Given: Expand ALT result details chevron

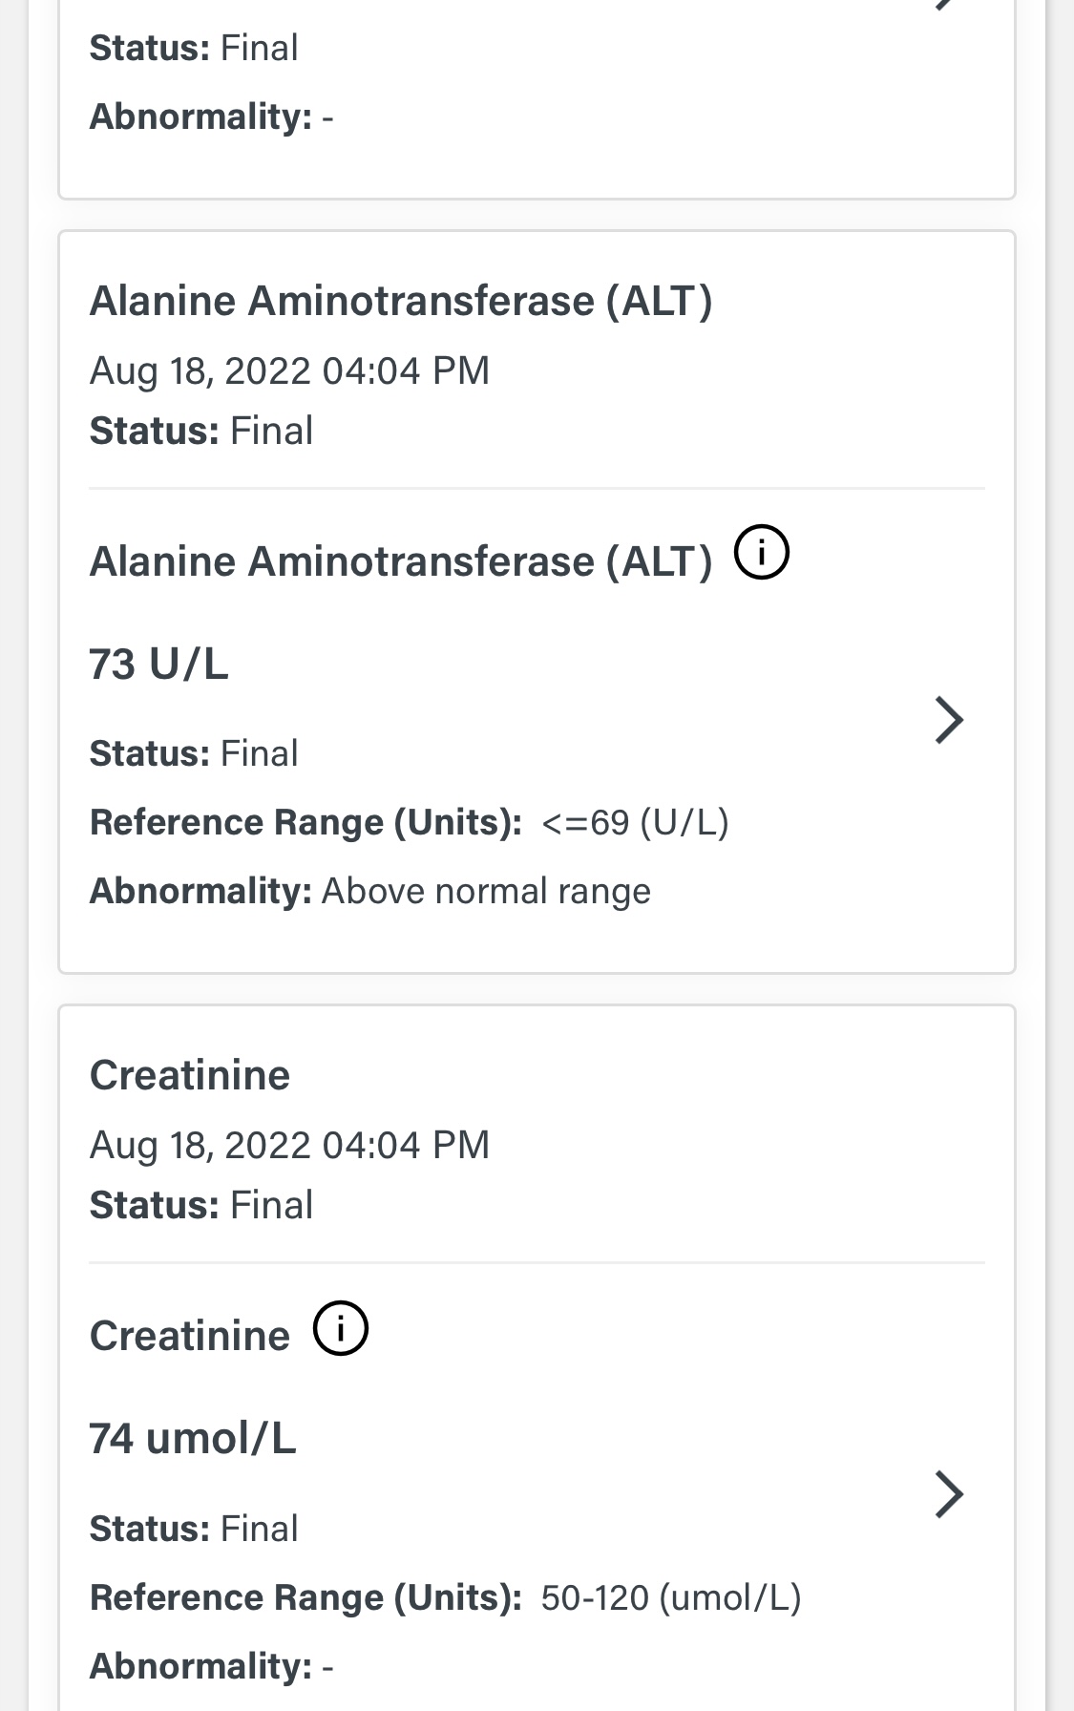Looking at the screenshot, I should pyautogui.click(x=948, y=720).
